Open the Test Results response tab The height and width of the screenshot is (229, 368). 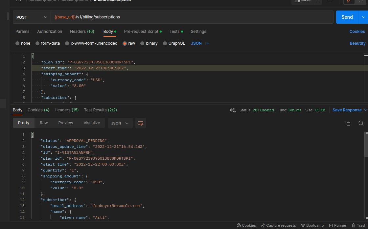click(x=100, y=110)
